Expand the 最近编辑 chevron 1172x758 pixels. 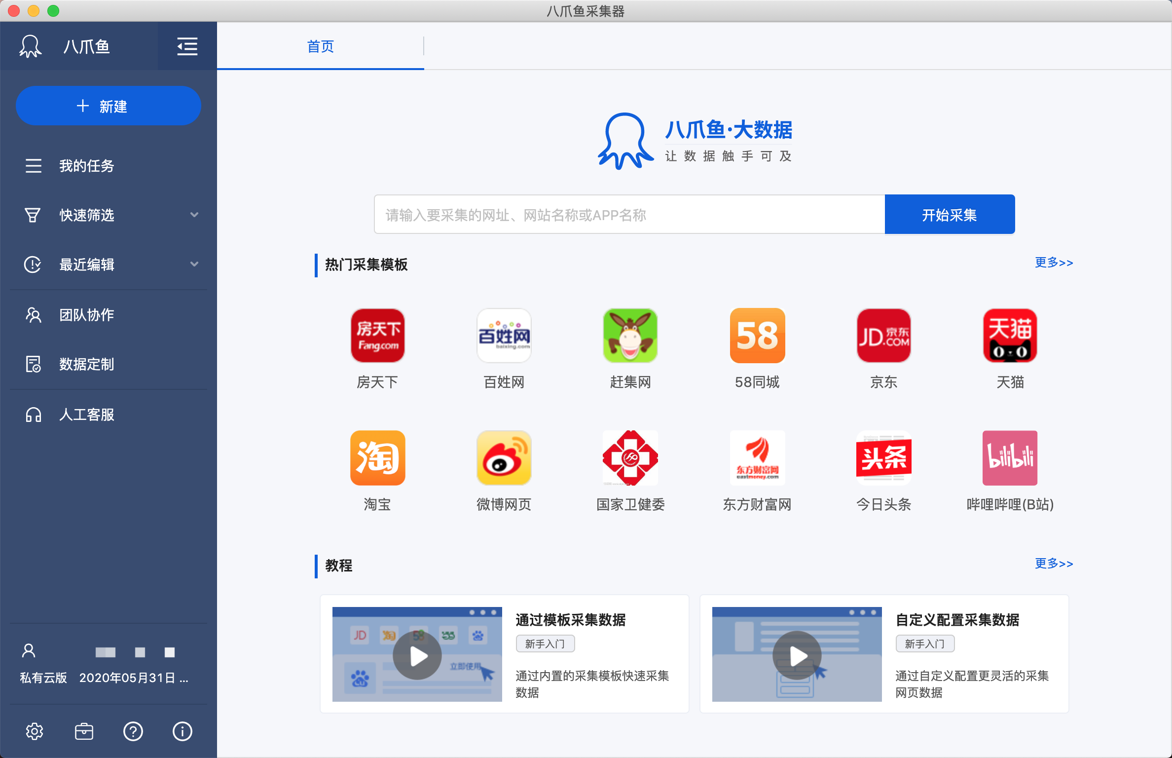pos(194,264)
